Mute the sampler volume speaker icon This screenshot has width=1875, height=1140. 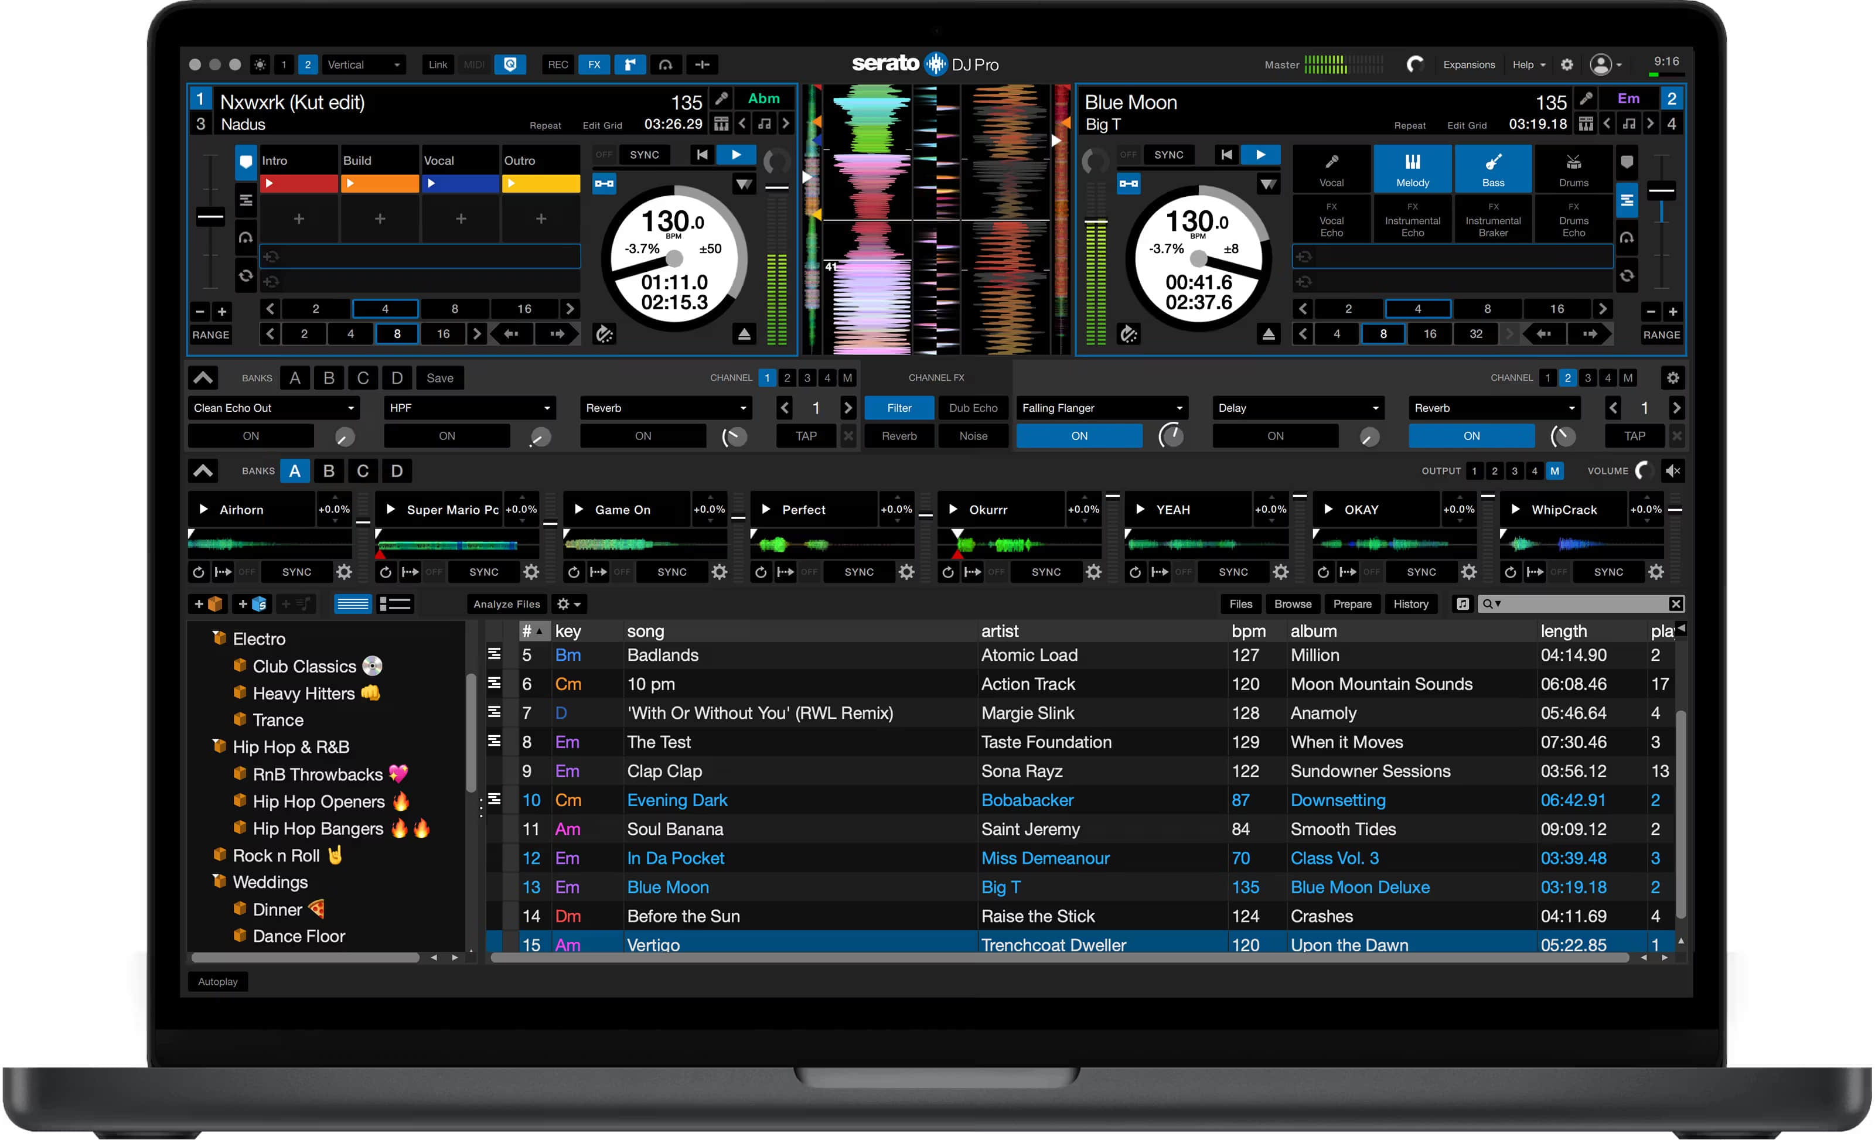coord(1673,471)
